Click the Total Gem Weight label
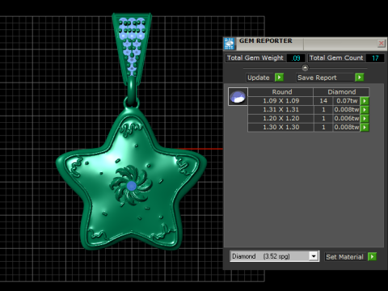388x291 pixels. point(255,58)
